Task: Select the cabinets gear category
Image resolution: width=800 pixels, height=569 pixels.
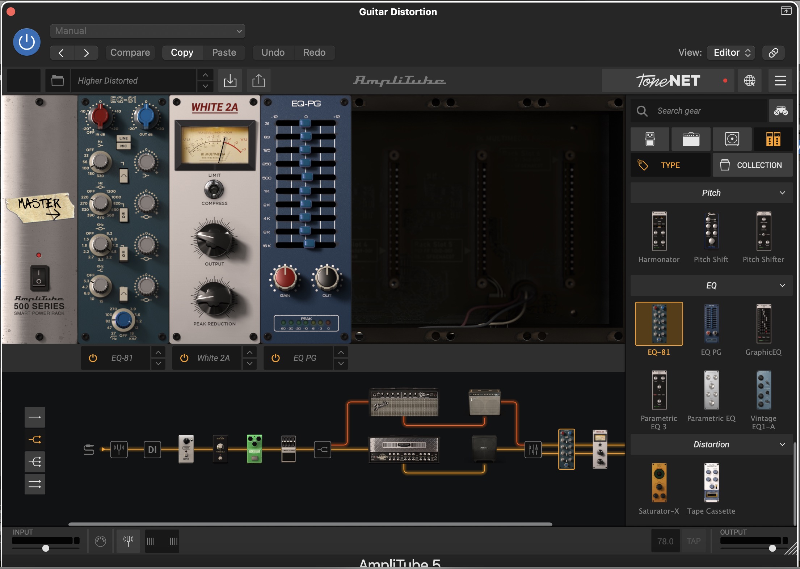Action: tap(732, 139)
